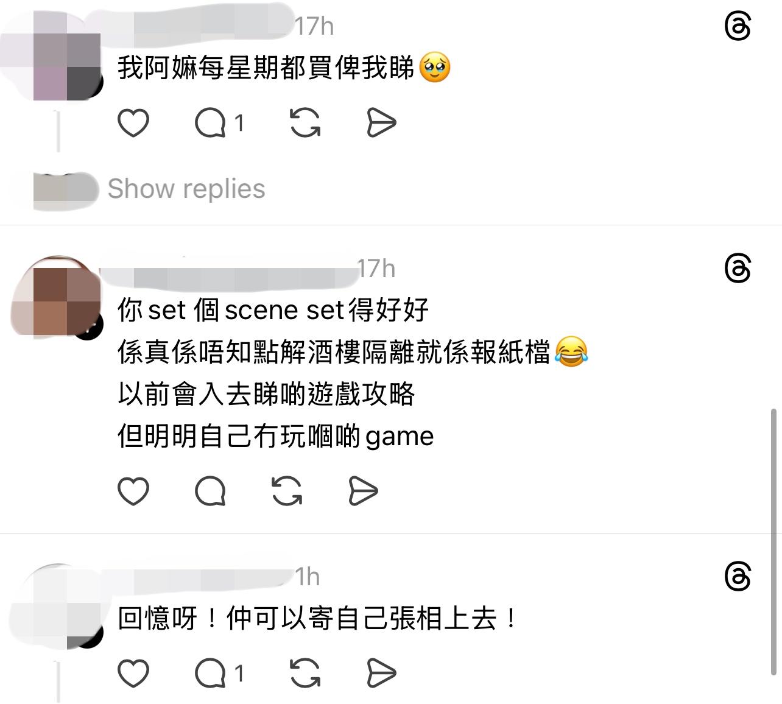This screenshot has width=782, height=704.
Task: Like the 'set 個 scene' comment
Action: pyautogui.click(x=133, y=491)
